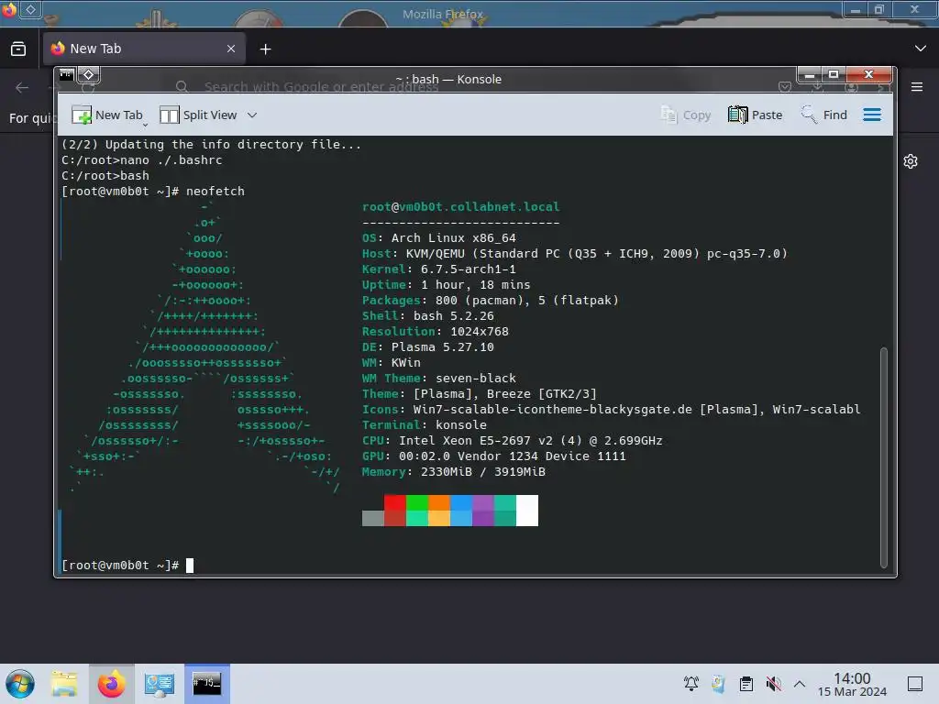Click the Firefox window pin icon in title bar
This screenshot has height=704, width=939.
click(30, 9)
